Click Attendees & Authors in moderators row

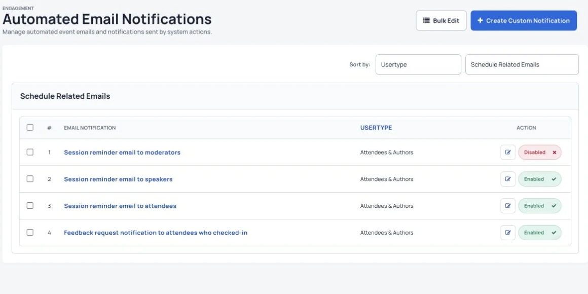387,152
